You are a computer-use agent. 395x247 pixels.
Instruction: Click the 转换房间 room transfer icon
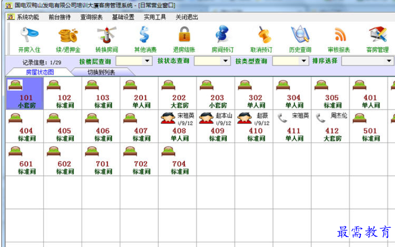pyautogui.click(x=107, y=35)
